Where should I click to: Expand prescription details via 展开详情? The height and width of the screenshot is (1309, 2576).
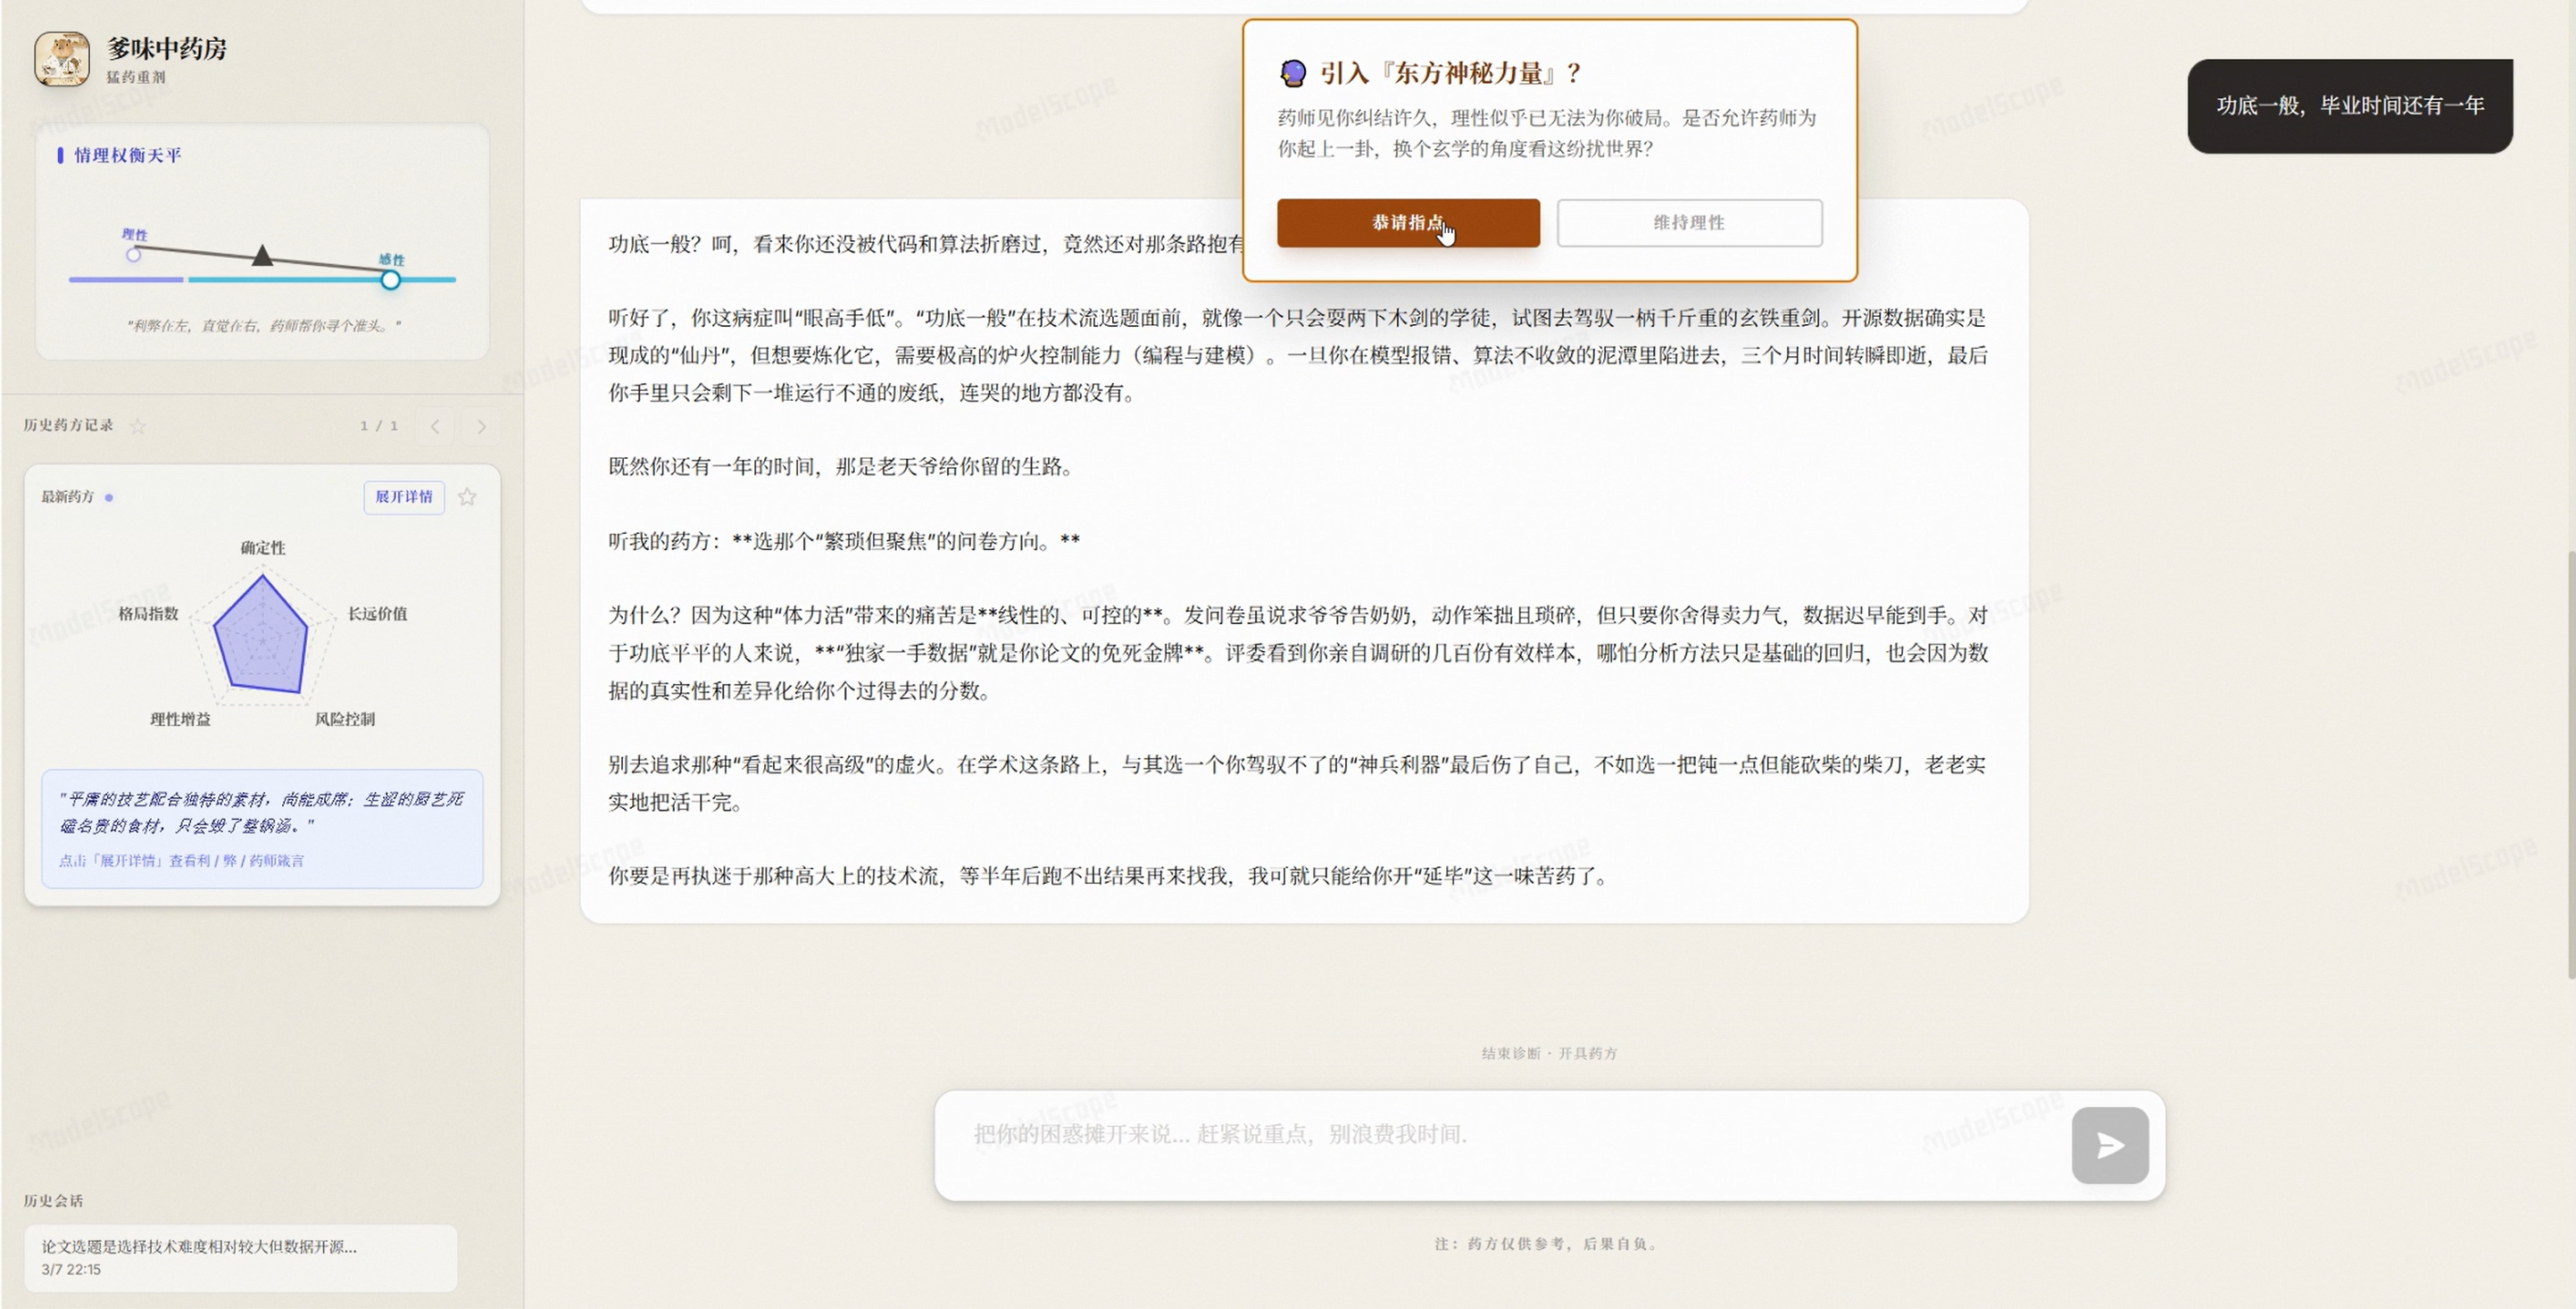[403, 497]
